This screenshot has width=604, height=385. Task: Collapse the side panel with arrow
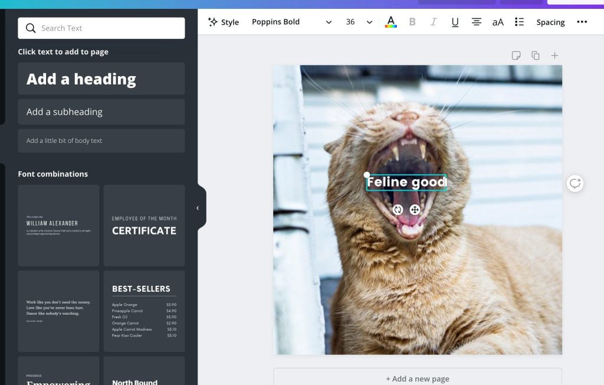point(198,208)
